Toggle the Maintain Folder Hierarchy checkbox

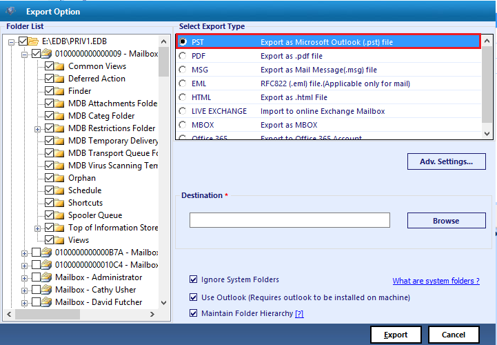click(193, 313)
